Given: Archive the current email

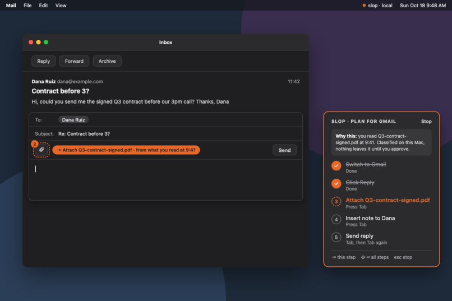Looking at the screenshot, I should (x=107, y=61).
